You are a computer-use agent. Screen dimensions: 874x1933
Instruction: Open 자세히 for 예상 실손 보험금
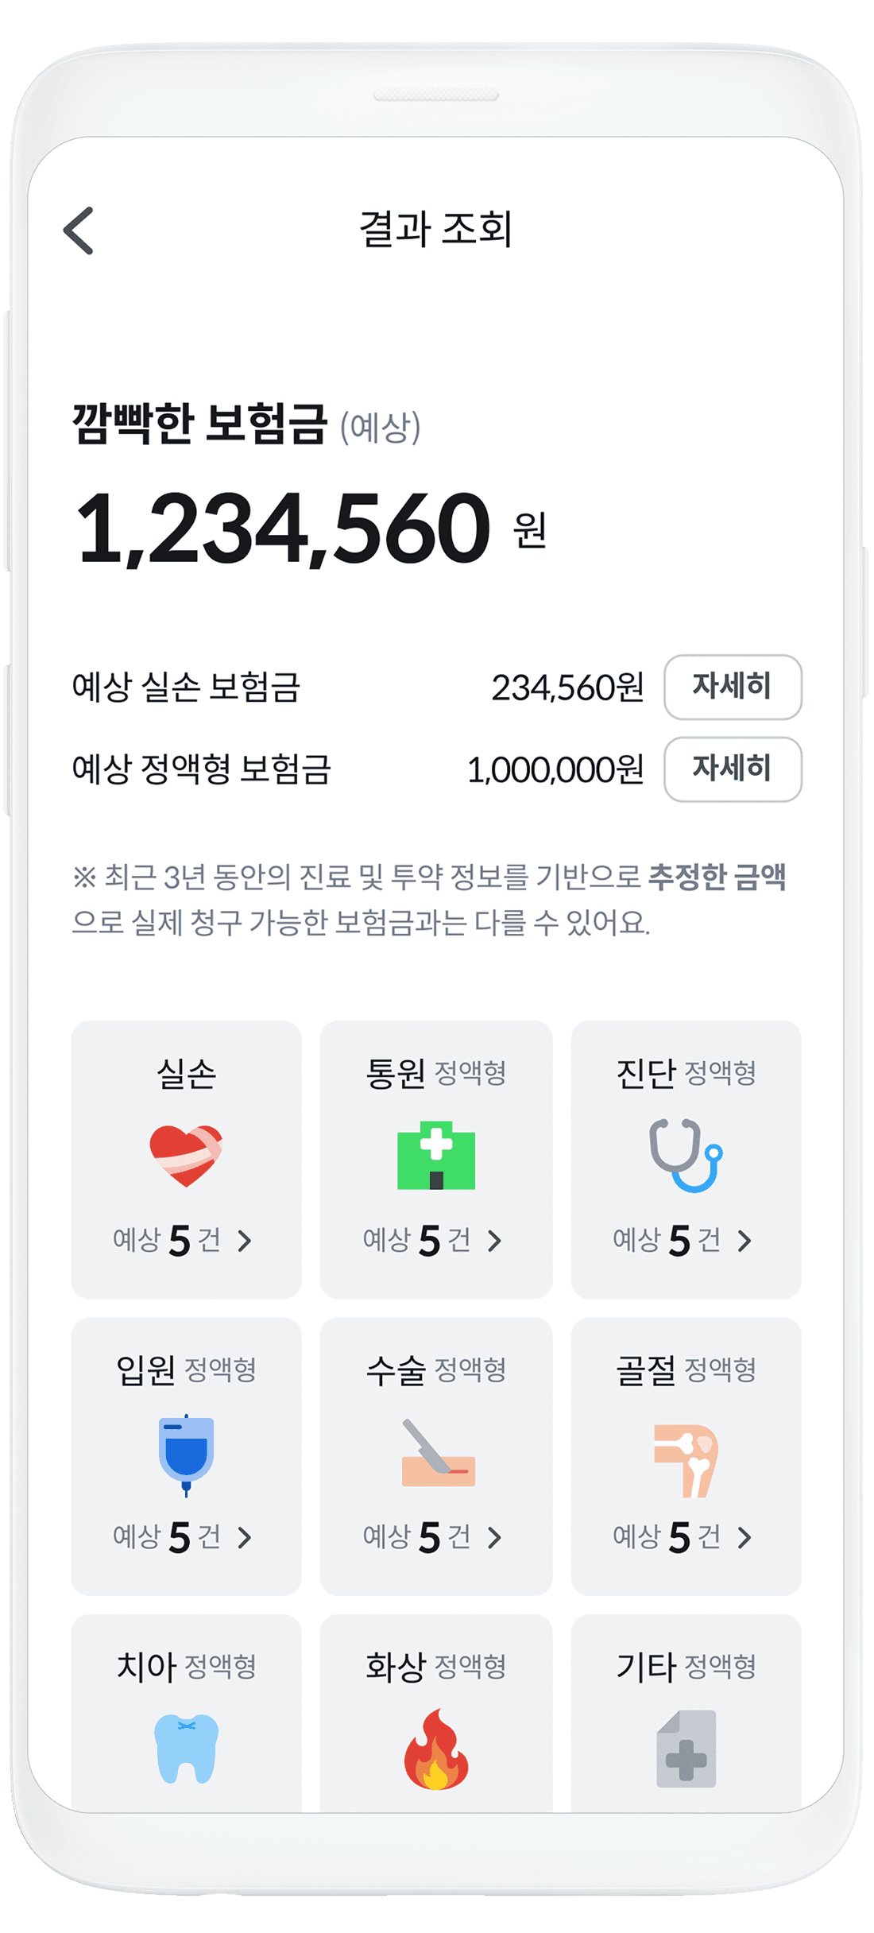[733, 687]
